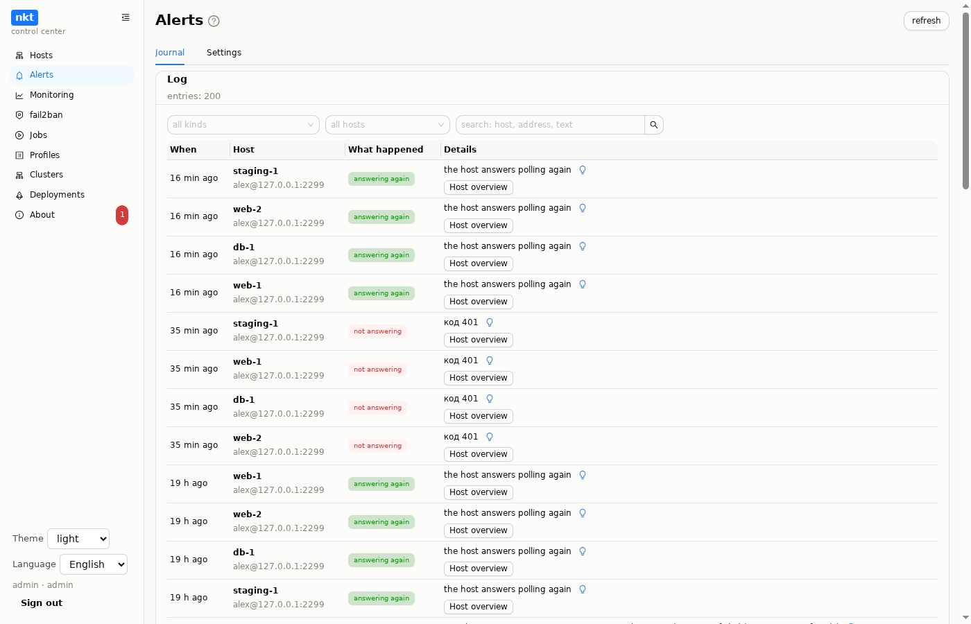Click the nkt logo

24,17
